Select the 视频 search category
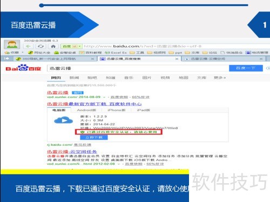270x202 pixels. tap(165, 77)
